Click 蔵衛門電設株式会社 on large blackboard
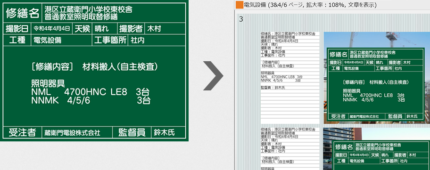The height and width of the screenshot is (170, 430). pyautogui.click(x=73, y=133)
